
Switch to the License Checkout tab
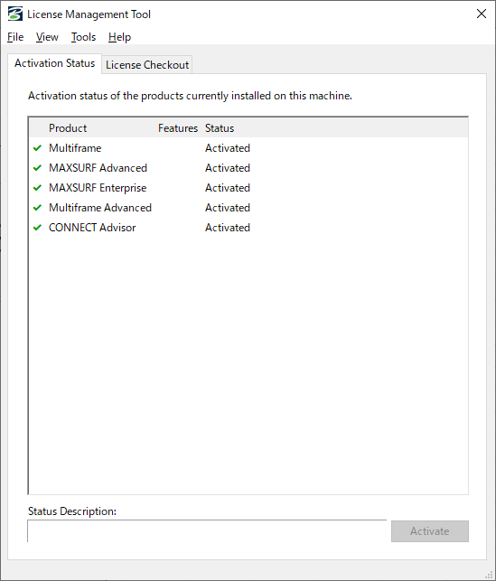[x=147, y=65]
